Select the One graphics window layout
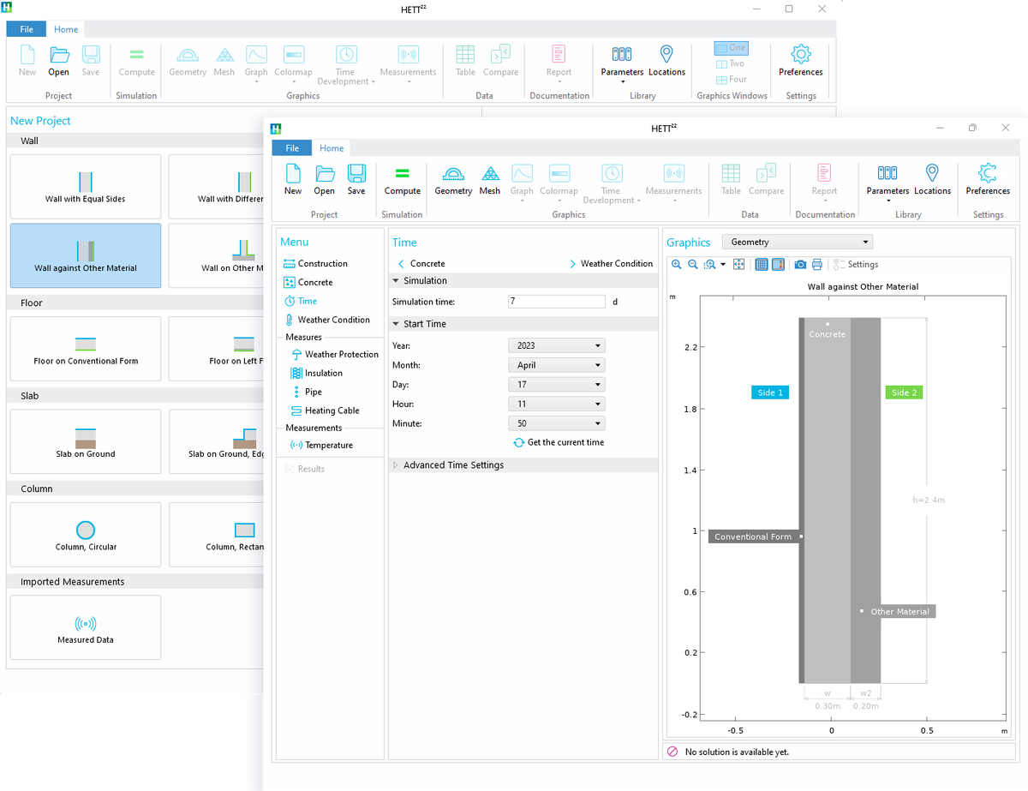This screenshot has height=791, width=1028. coord(731,48)
